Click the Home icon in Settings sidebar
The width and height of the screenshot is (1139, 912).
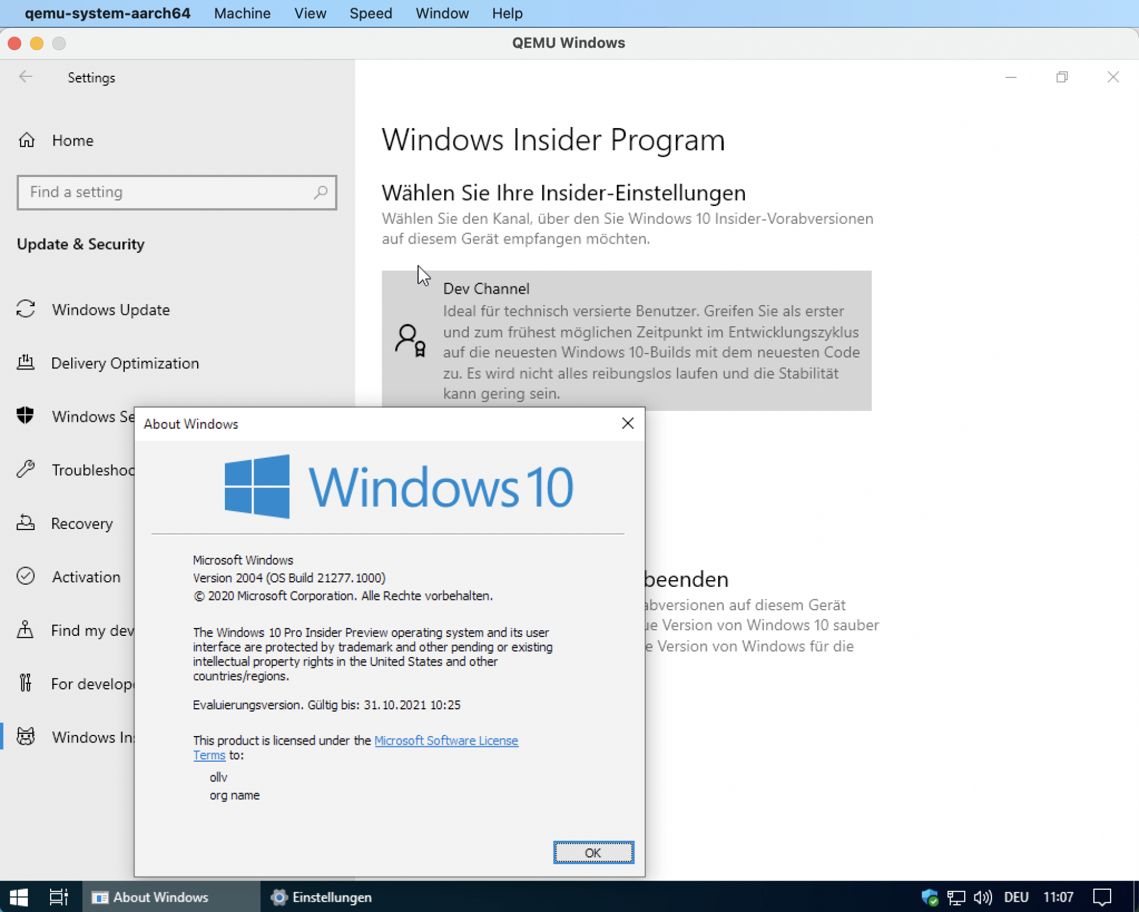click(27, 140)
